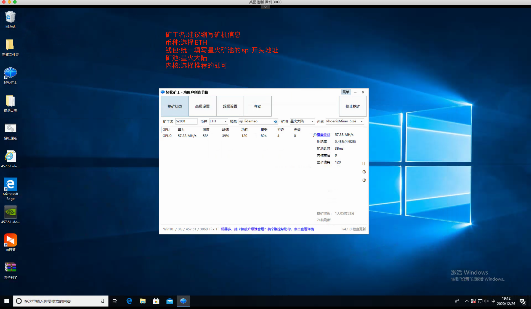Select the 新建文件夹 folder on desktop

[10, 47]
